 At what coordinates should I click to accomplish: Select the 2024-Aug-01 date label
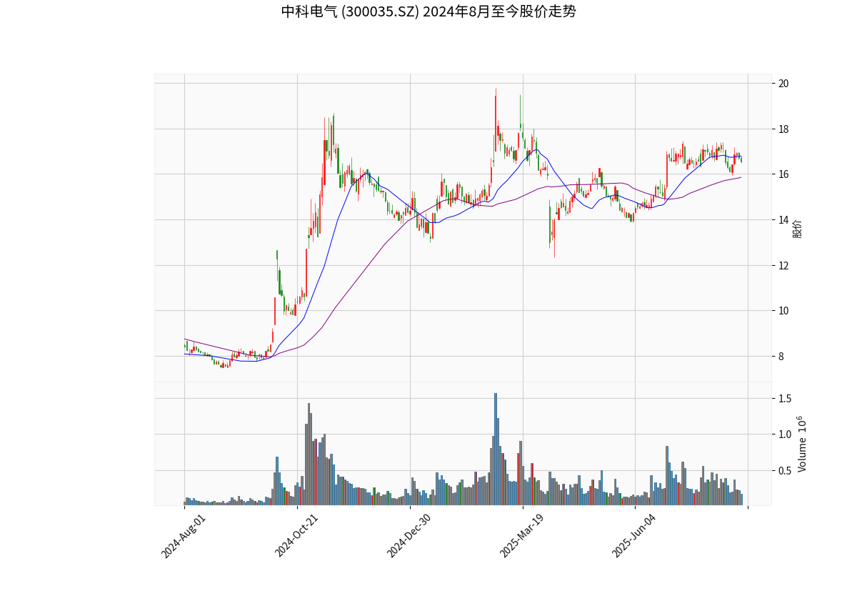pos(184,536)
